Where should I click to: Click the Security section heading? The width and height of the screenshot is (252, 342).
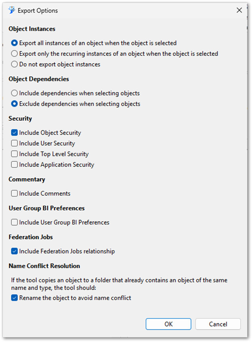point(20,118)
